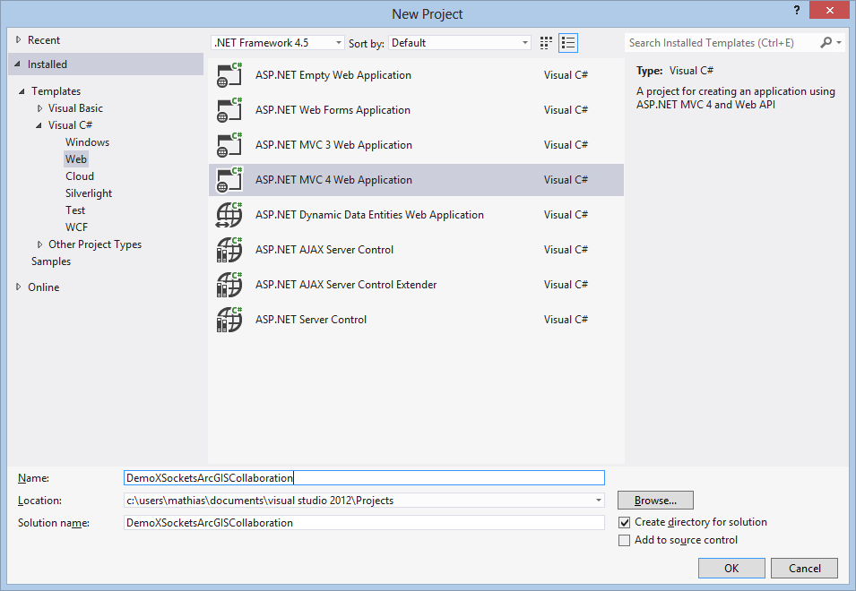
Task: Click Visual C# beside ASP.NET Empty Web Application
Action: coord(566,75)
